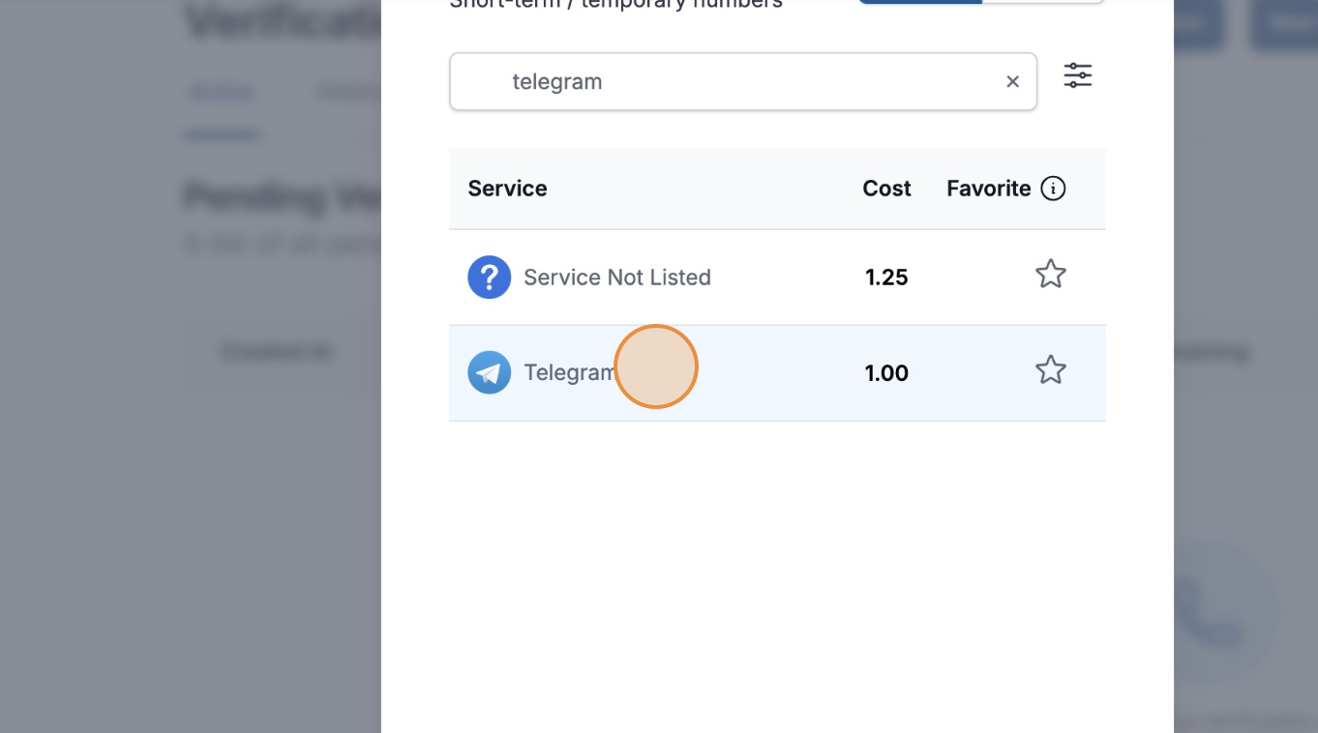Select the Telegram service row
This screenshot has width=1318, height=733.
click(x=777, y=373)
